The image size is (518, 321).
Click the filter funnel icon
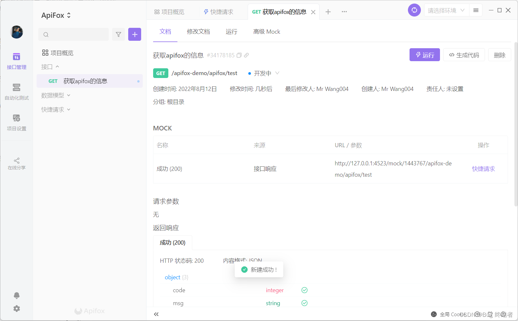(x=118, y=34)
